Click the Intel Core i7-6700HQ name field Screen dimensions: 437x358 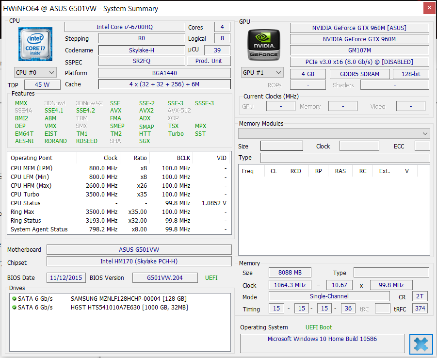[125, 27]
